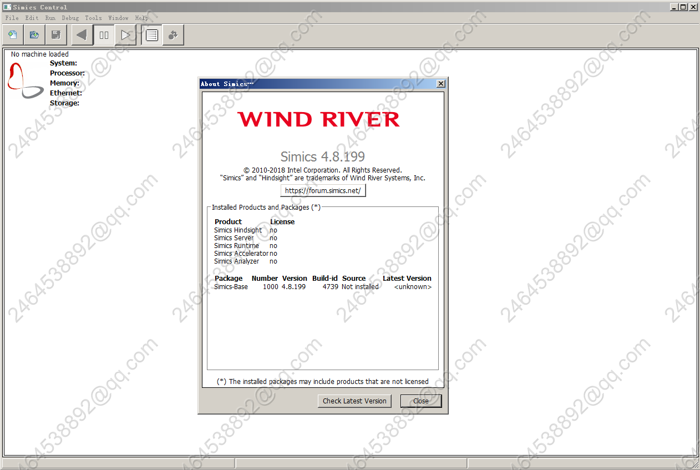The width and height of the screenshot is (700, 470).
Task: Click the 'Simics-Base' package name
Action: click(x=231, y=287)
